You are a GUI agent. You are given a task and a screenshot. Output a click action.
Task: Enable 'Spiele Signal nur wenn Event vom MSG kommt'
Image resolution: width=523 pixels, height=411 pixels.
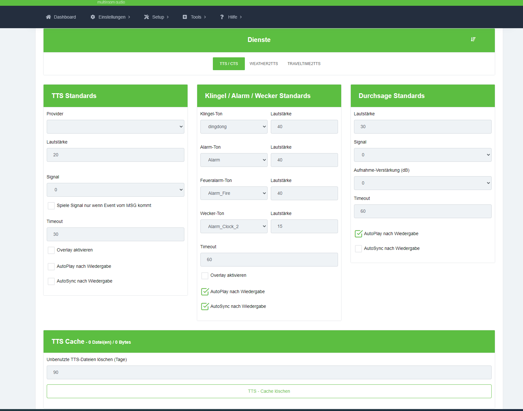[51, 206]
